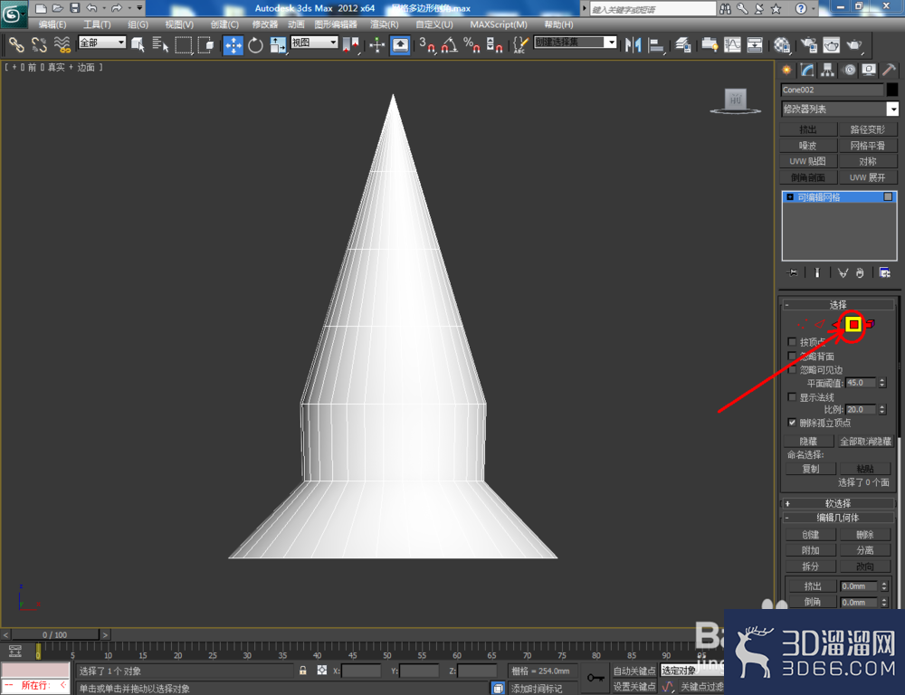
Task: Toggle the 3D Snaps magnet icon
Action: (x=427, y=45)
